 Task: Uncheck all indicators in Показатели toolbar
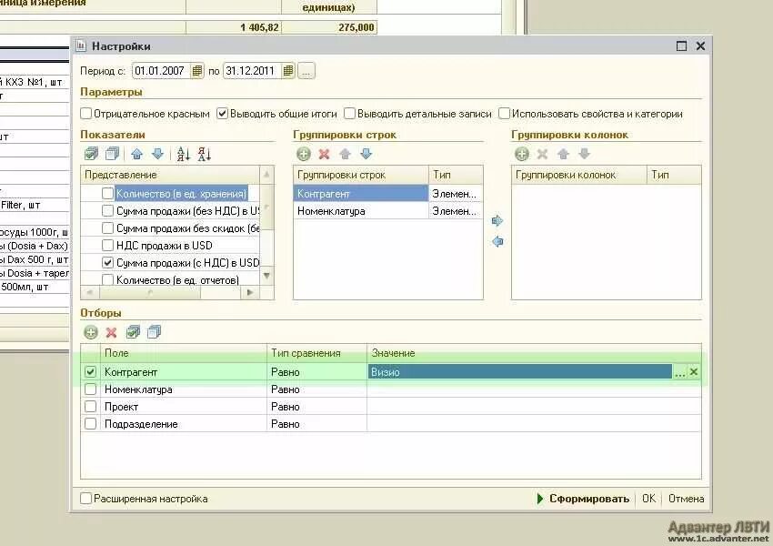click(x=113, y=154)
